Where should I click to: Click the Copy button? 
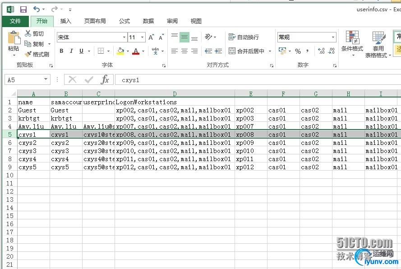34,44
